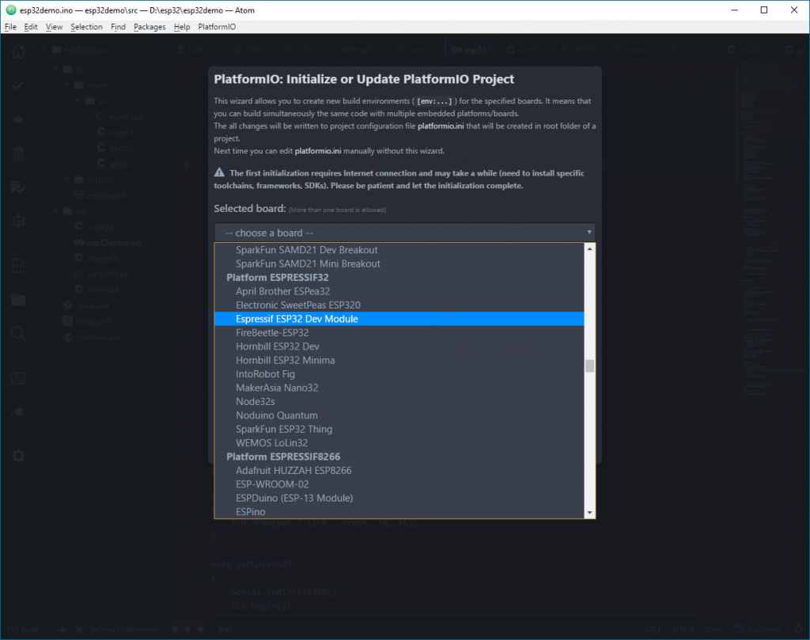Open readme.txt in the project tree
Viewport: 810px width, 640px height.
tap(105, 195)
